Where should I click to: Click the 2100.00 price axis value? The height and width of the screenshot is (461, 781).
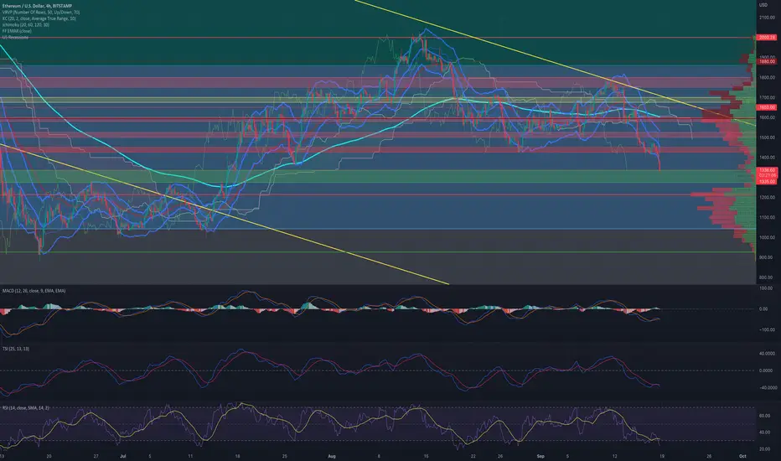click(x=767, y=18)
